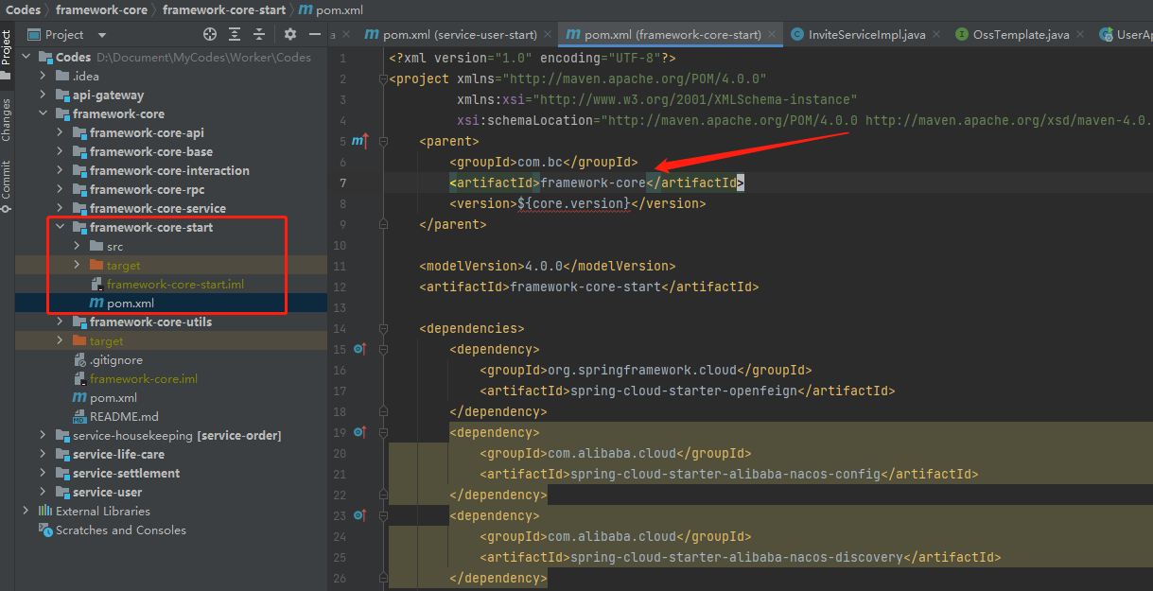1153x591 pixels.
Task: Click the Codes breadcrumb
Action: 24,9
